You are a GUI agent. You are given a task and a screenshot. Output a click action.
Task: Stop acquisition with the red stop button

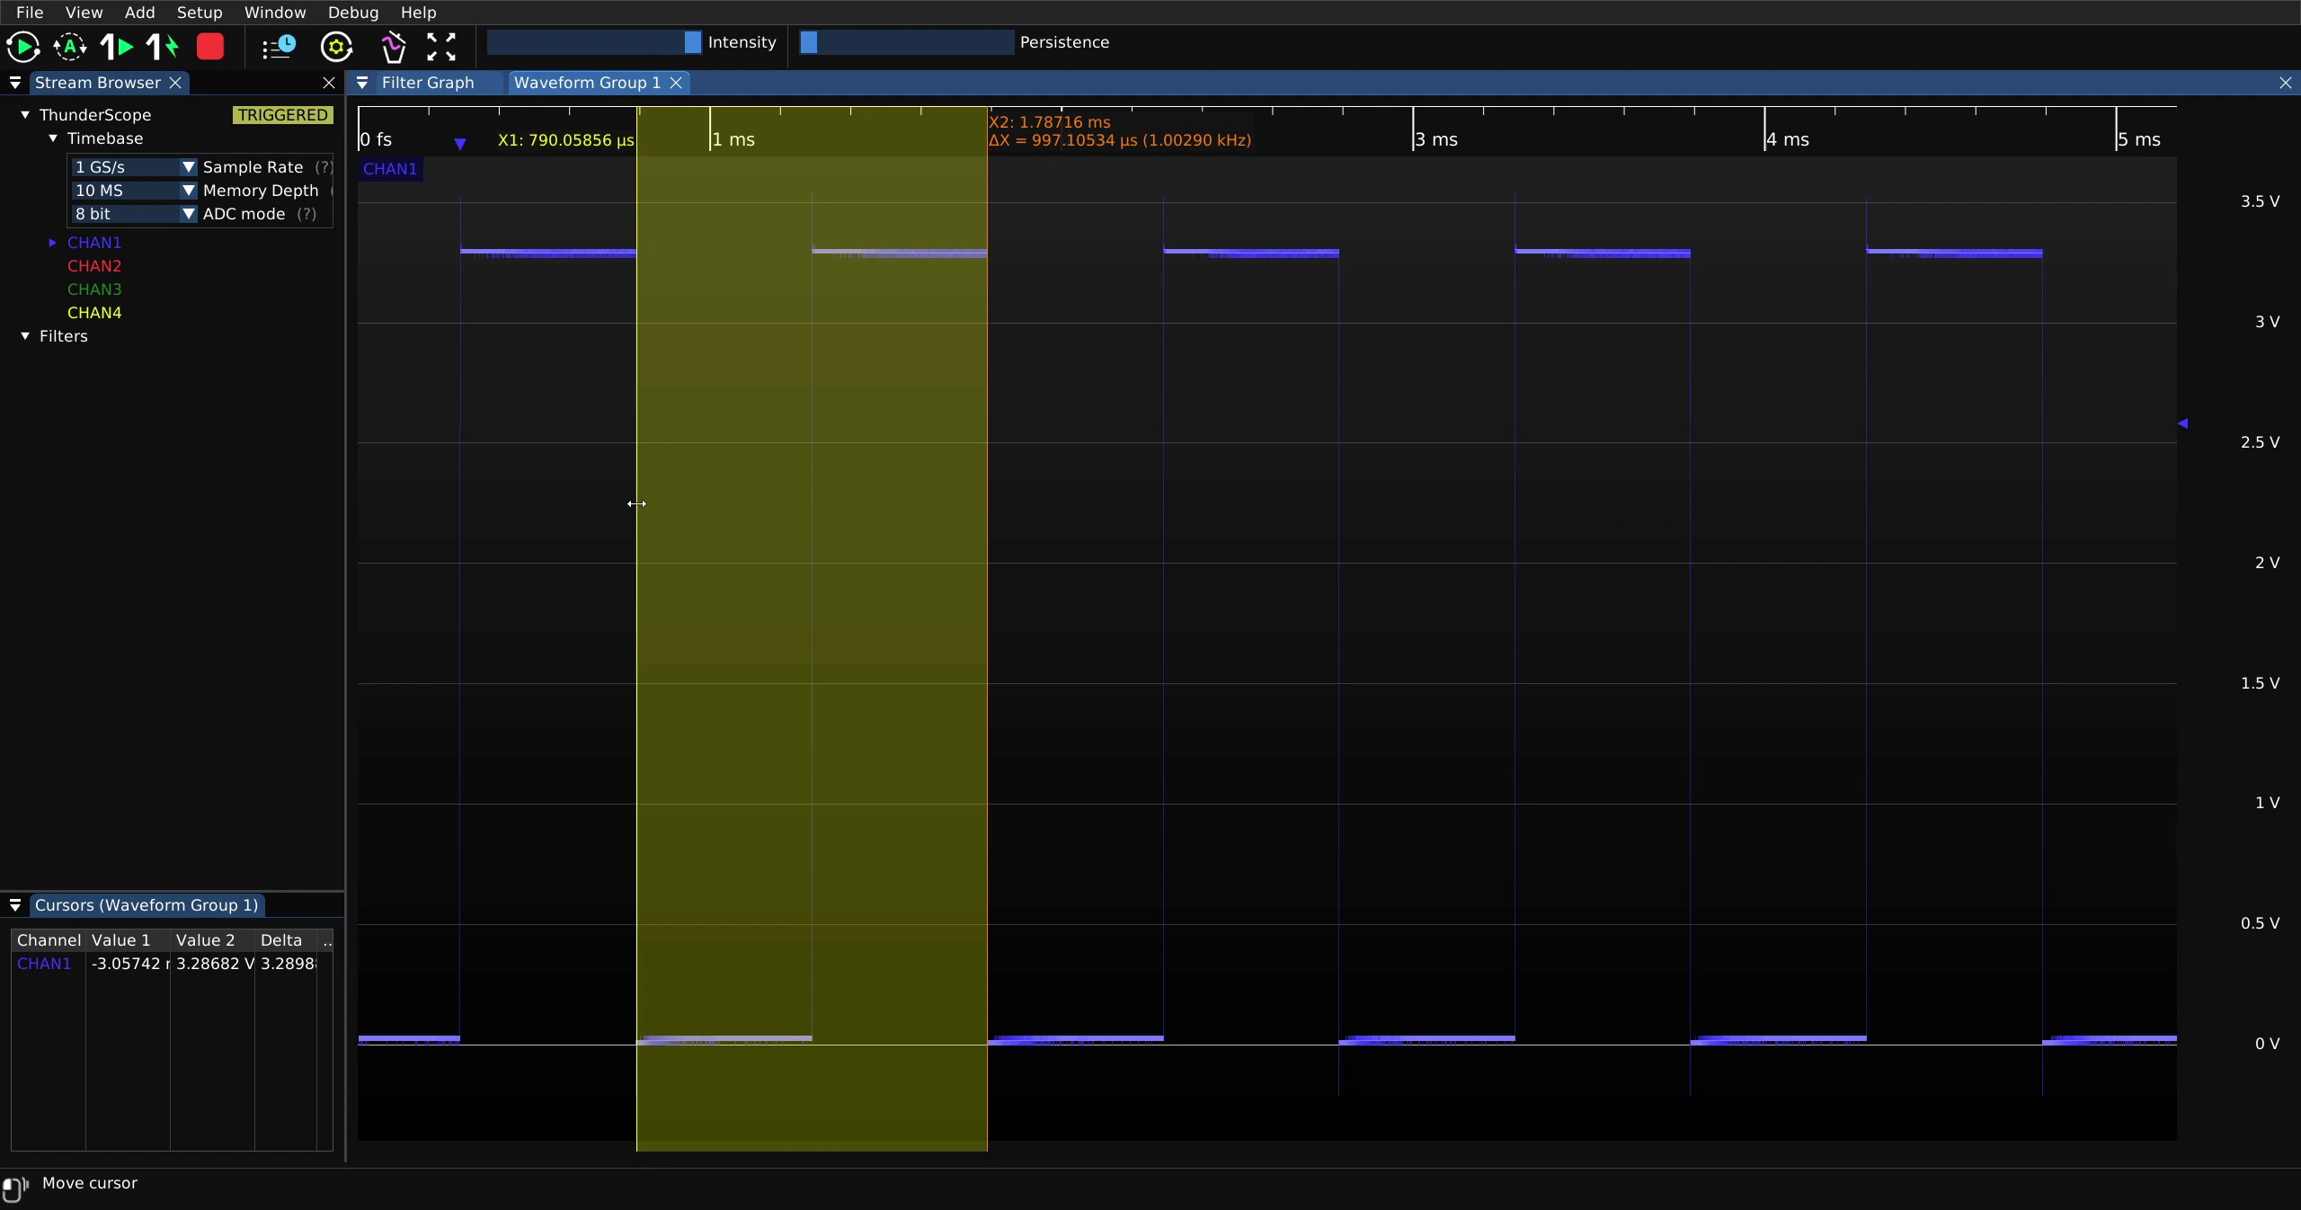pyautogui.click(x=210, y=47)
